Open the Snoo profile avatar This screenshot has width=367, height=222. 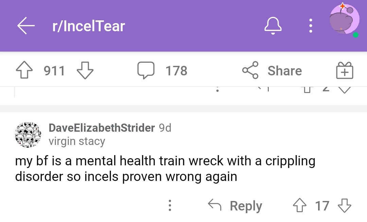coord(344,20)
